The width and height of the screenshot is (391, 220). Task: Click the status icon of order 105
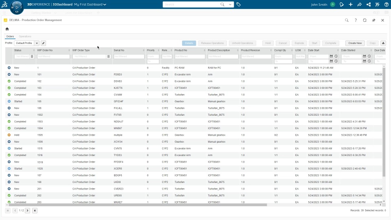[9, 101]
